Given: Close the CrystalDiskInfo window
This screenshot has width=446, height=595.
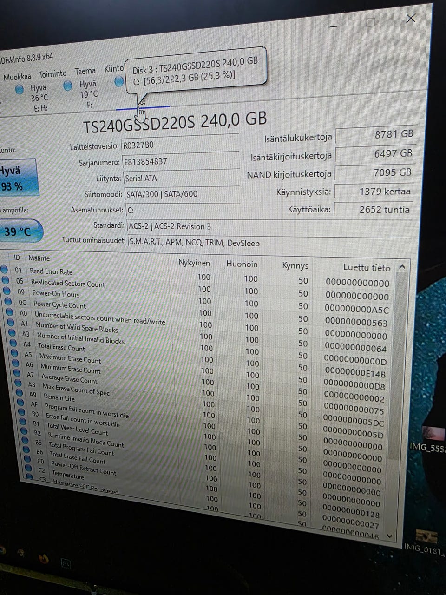Looking at the screenshot, I should pos(411,18).
